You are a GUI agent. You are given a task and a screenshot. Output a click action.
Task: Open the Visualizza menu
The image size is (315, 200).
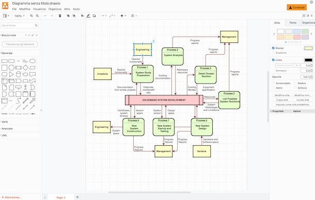(39, 9)
